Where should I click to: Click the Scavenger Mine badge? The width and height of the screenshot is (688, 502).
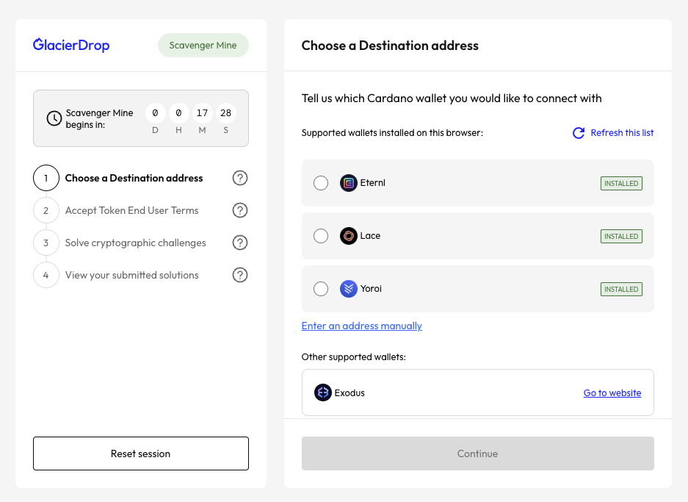click(x=203, y=46)
